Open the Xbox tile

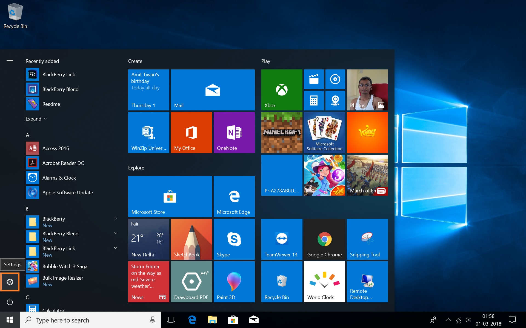point(282,90)
